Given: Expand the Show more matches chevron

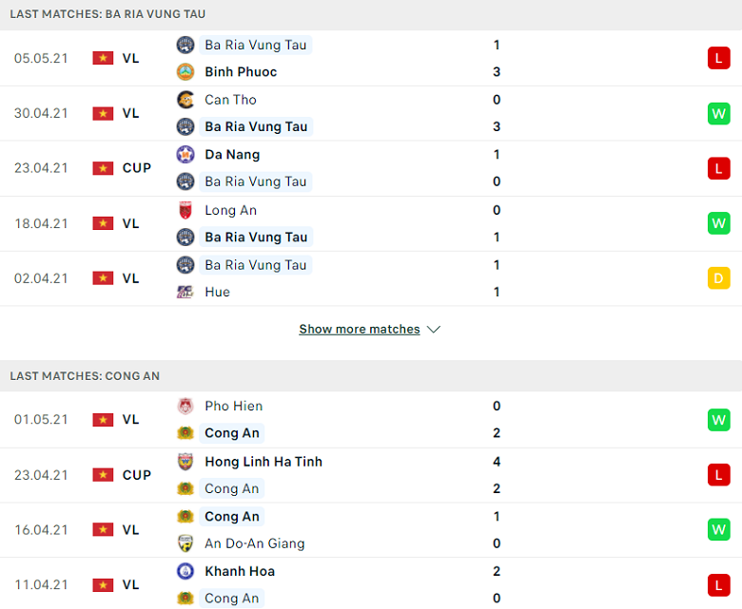Looking at the screenshot, I should 434,330.
